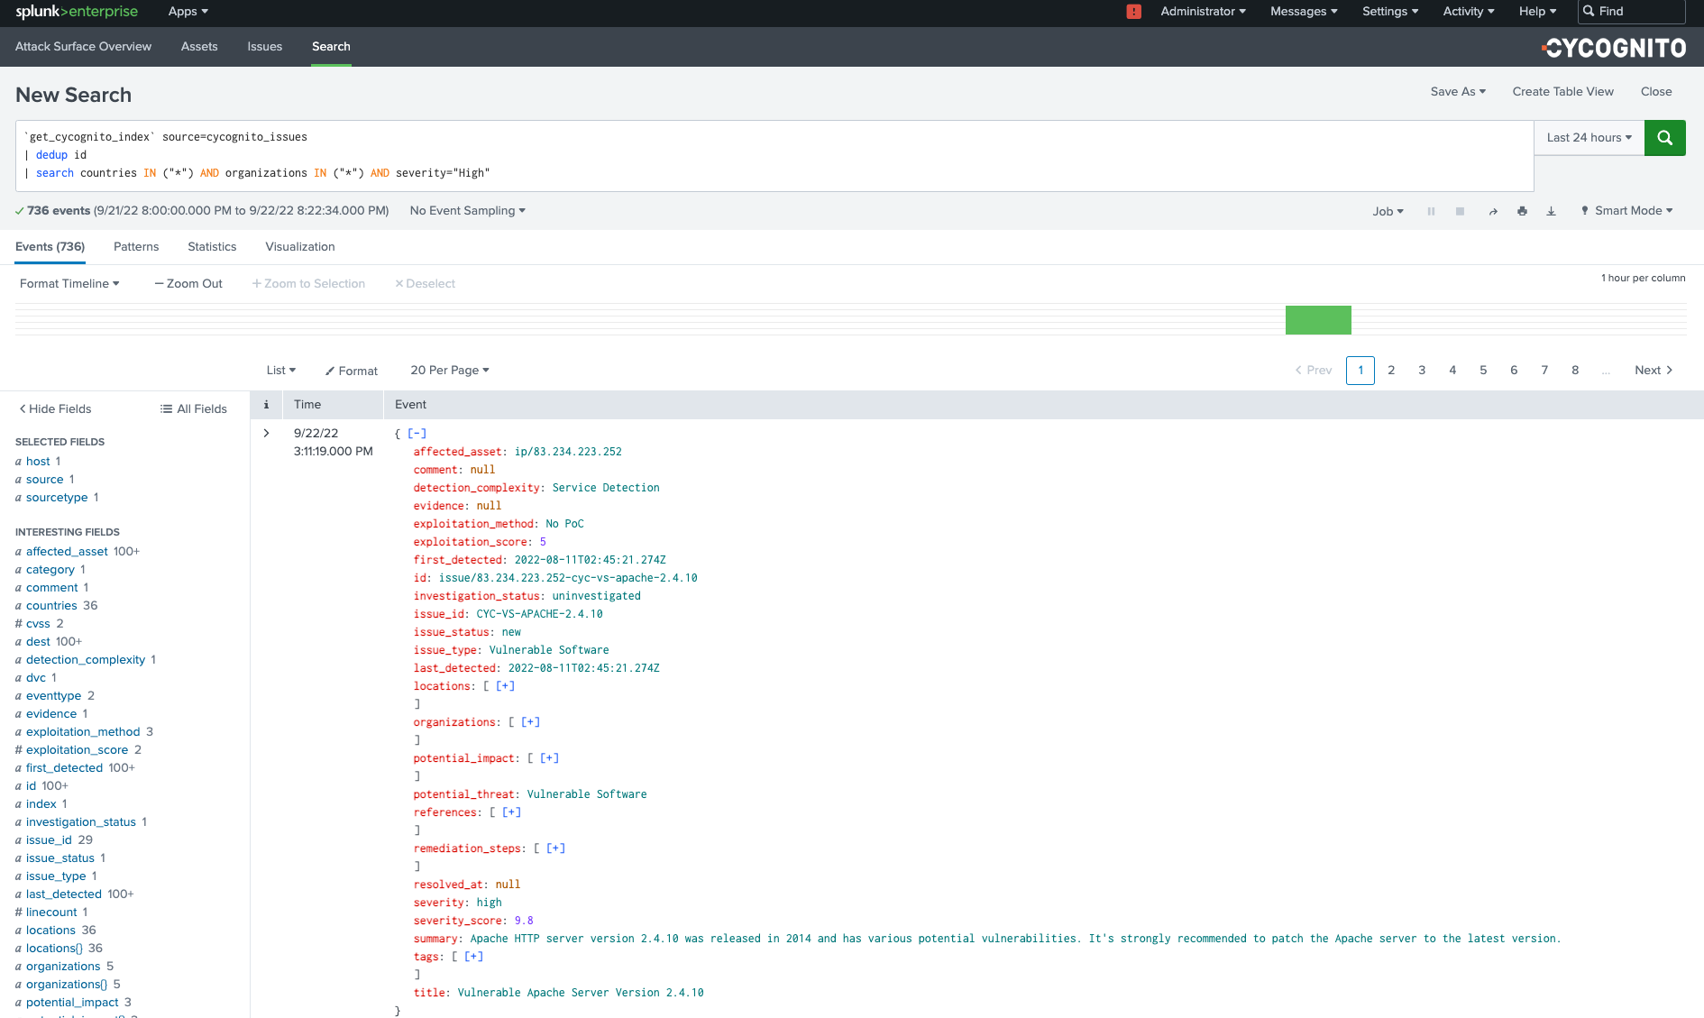The height and width of the screenshot is (1018, 1704).
Task: Open the Job dropdown
Action: (x=1388, y=211)
